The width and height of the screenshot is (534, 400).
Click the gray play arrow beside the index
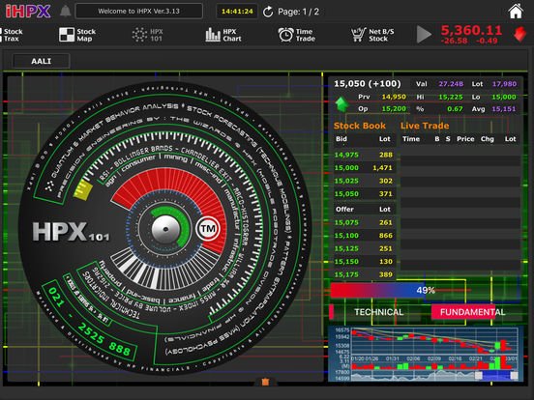(424, 35)
